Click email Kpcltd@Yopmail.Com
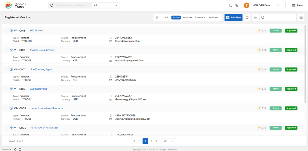This screenshot has height=151, width=308. [128, 41]
